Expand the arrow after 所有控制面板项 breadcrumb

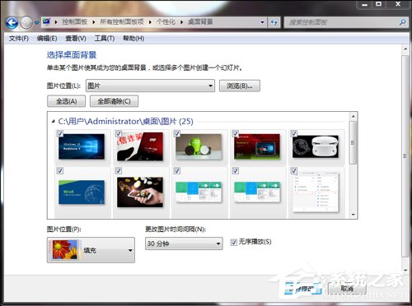tap(150, 22)
